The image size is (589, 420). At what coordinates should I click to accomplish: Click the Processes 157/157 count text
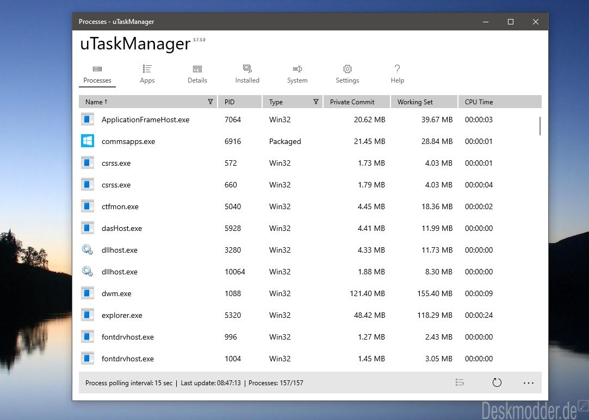pos(276,383)
